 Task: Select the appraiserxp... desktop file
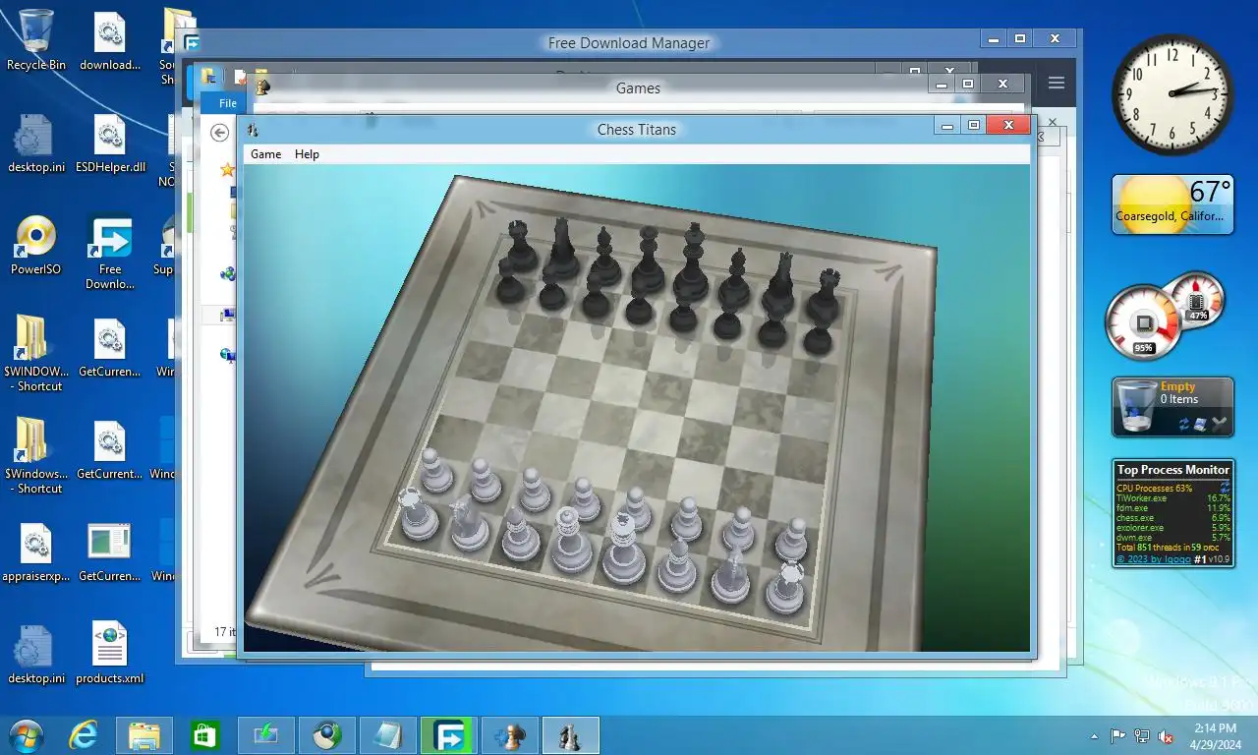tap(36, 552)
